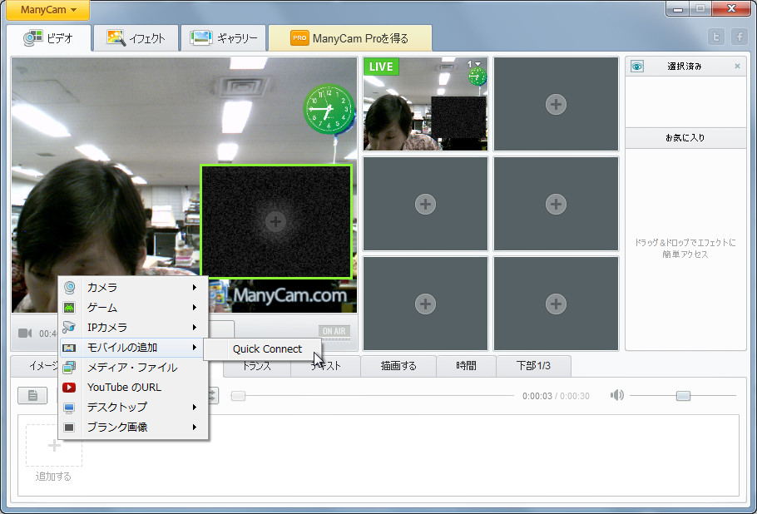This screenshot has height=514, width=757.
Task: Click the お気に入り header
Action: [685, 138]
